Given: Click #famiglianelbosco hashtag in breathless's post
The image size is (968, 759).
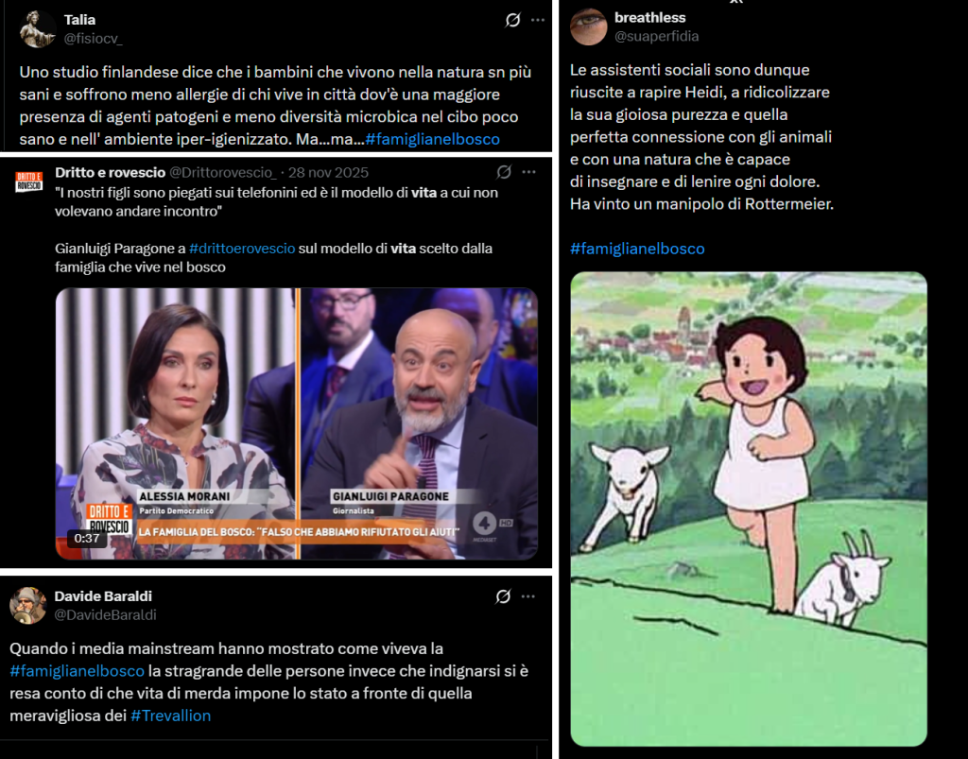Looking at the screenshot, I should (637, 249).
